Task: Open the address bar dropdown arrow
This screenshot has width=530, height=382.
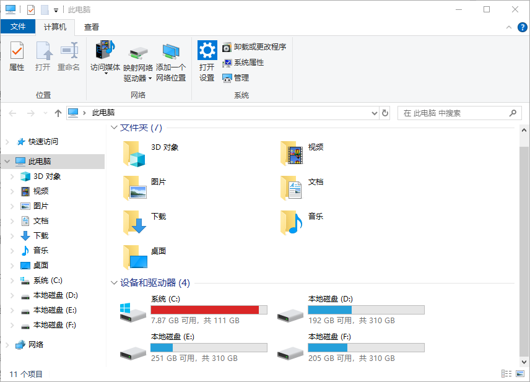Action: pyautogui.click(x=374, y=113)
